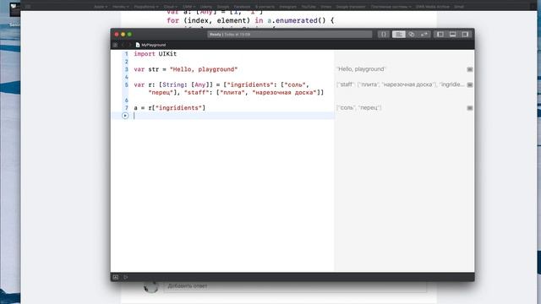The width and height of the screenshot is (541, 304).
Task: Toggle the Navigator panel
Action: coord(440,34)
